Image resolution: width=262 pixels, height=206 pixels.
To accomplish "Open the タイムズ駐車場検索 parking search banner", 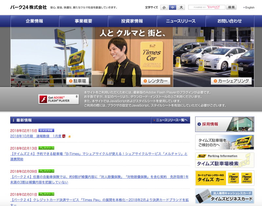I will click(224, 160).
